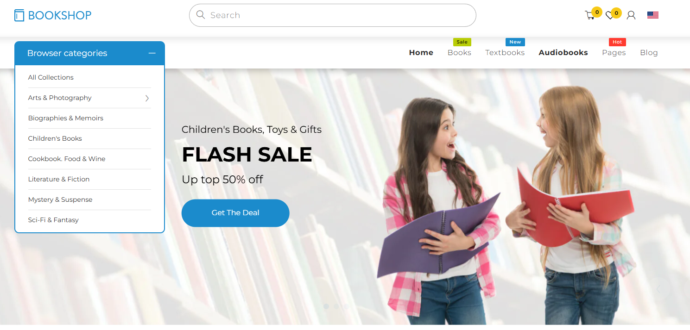The width and height of the screenshot is (690, 330).
Task: Click the search magnifier icon
Action: [x=201, y=15]
